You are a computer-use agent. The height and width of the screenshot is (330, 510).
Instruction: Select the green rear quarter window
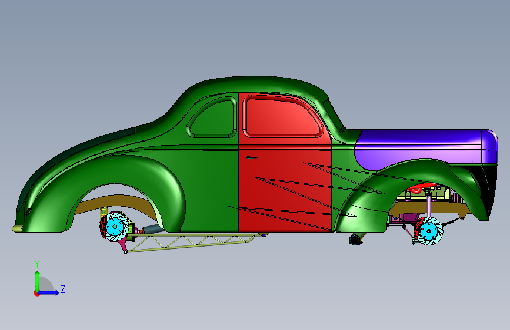click(x=213, y=117)
